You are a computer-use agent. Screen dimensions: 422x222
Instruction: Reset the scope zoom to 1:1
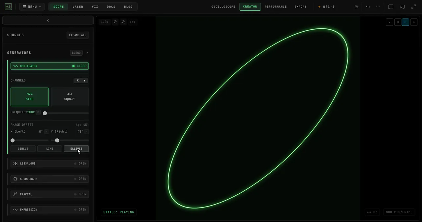[x=132, y=22]
